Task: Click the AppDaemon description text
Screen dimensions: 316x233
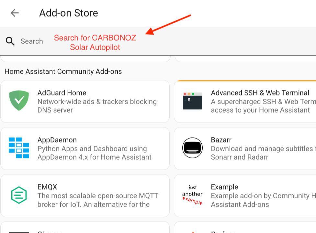Action: click(x=94, y=153)
